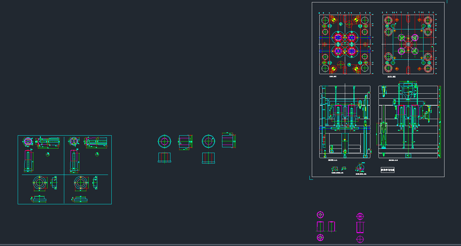Click the CAVITY SIDE label text
Image resolution: width=461 pixels, height=246 pixels.
coord(391,76)
